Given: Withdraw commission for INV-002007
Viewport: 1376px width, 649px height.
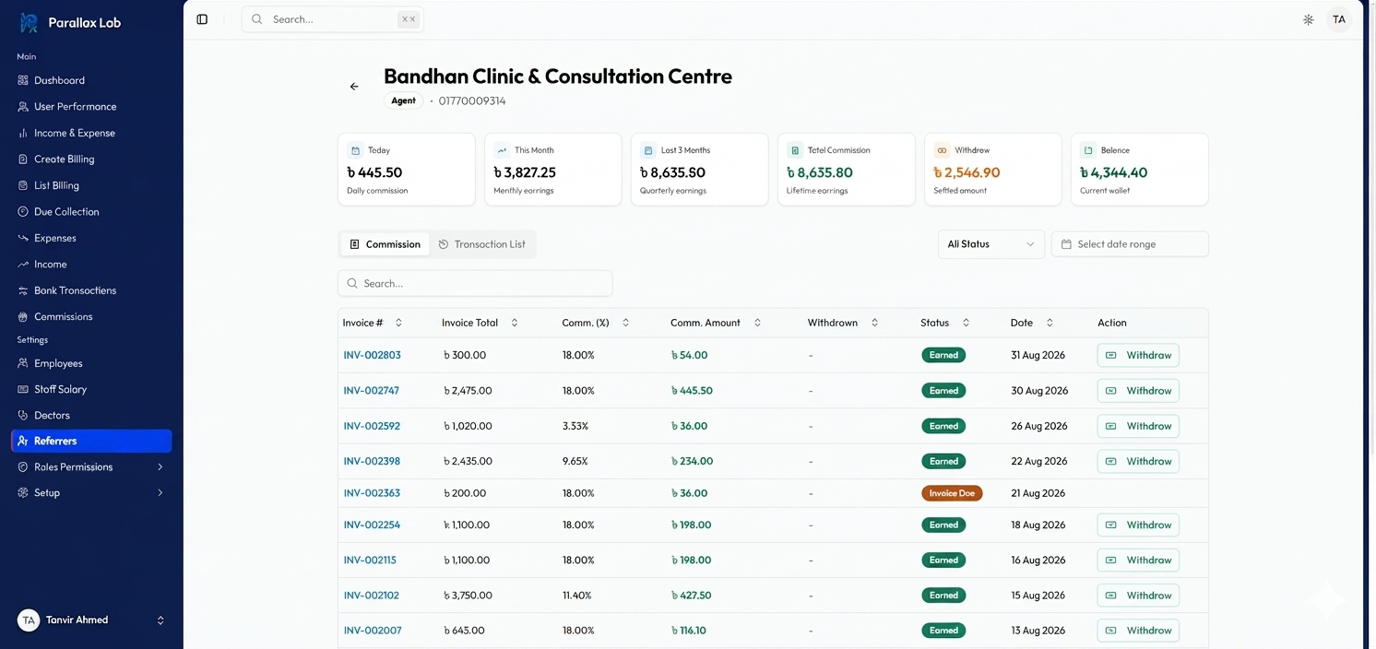Looking at the screenshot, I should [x=1138, y=631].
